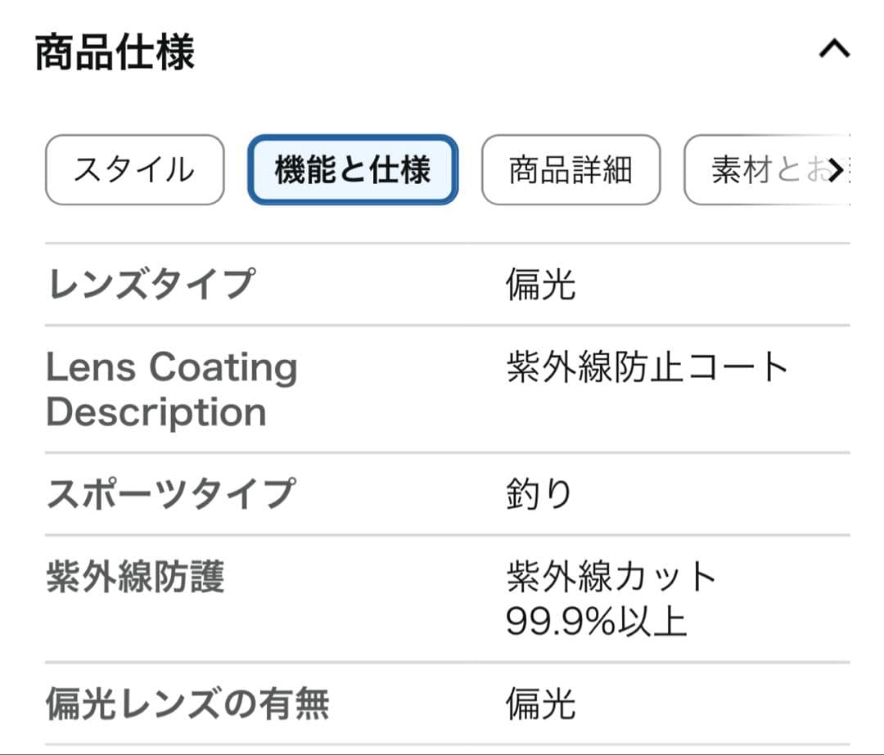Click header bar space beside 商品仕様 title
The width and height of the screenshot is (884, 755).
pos(491,52)
